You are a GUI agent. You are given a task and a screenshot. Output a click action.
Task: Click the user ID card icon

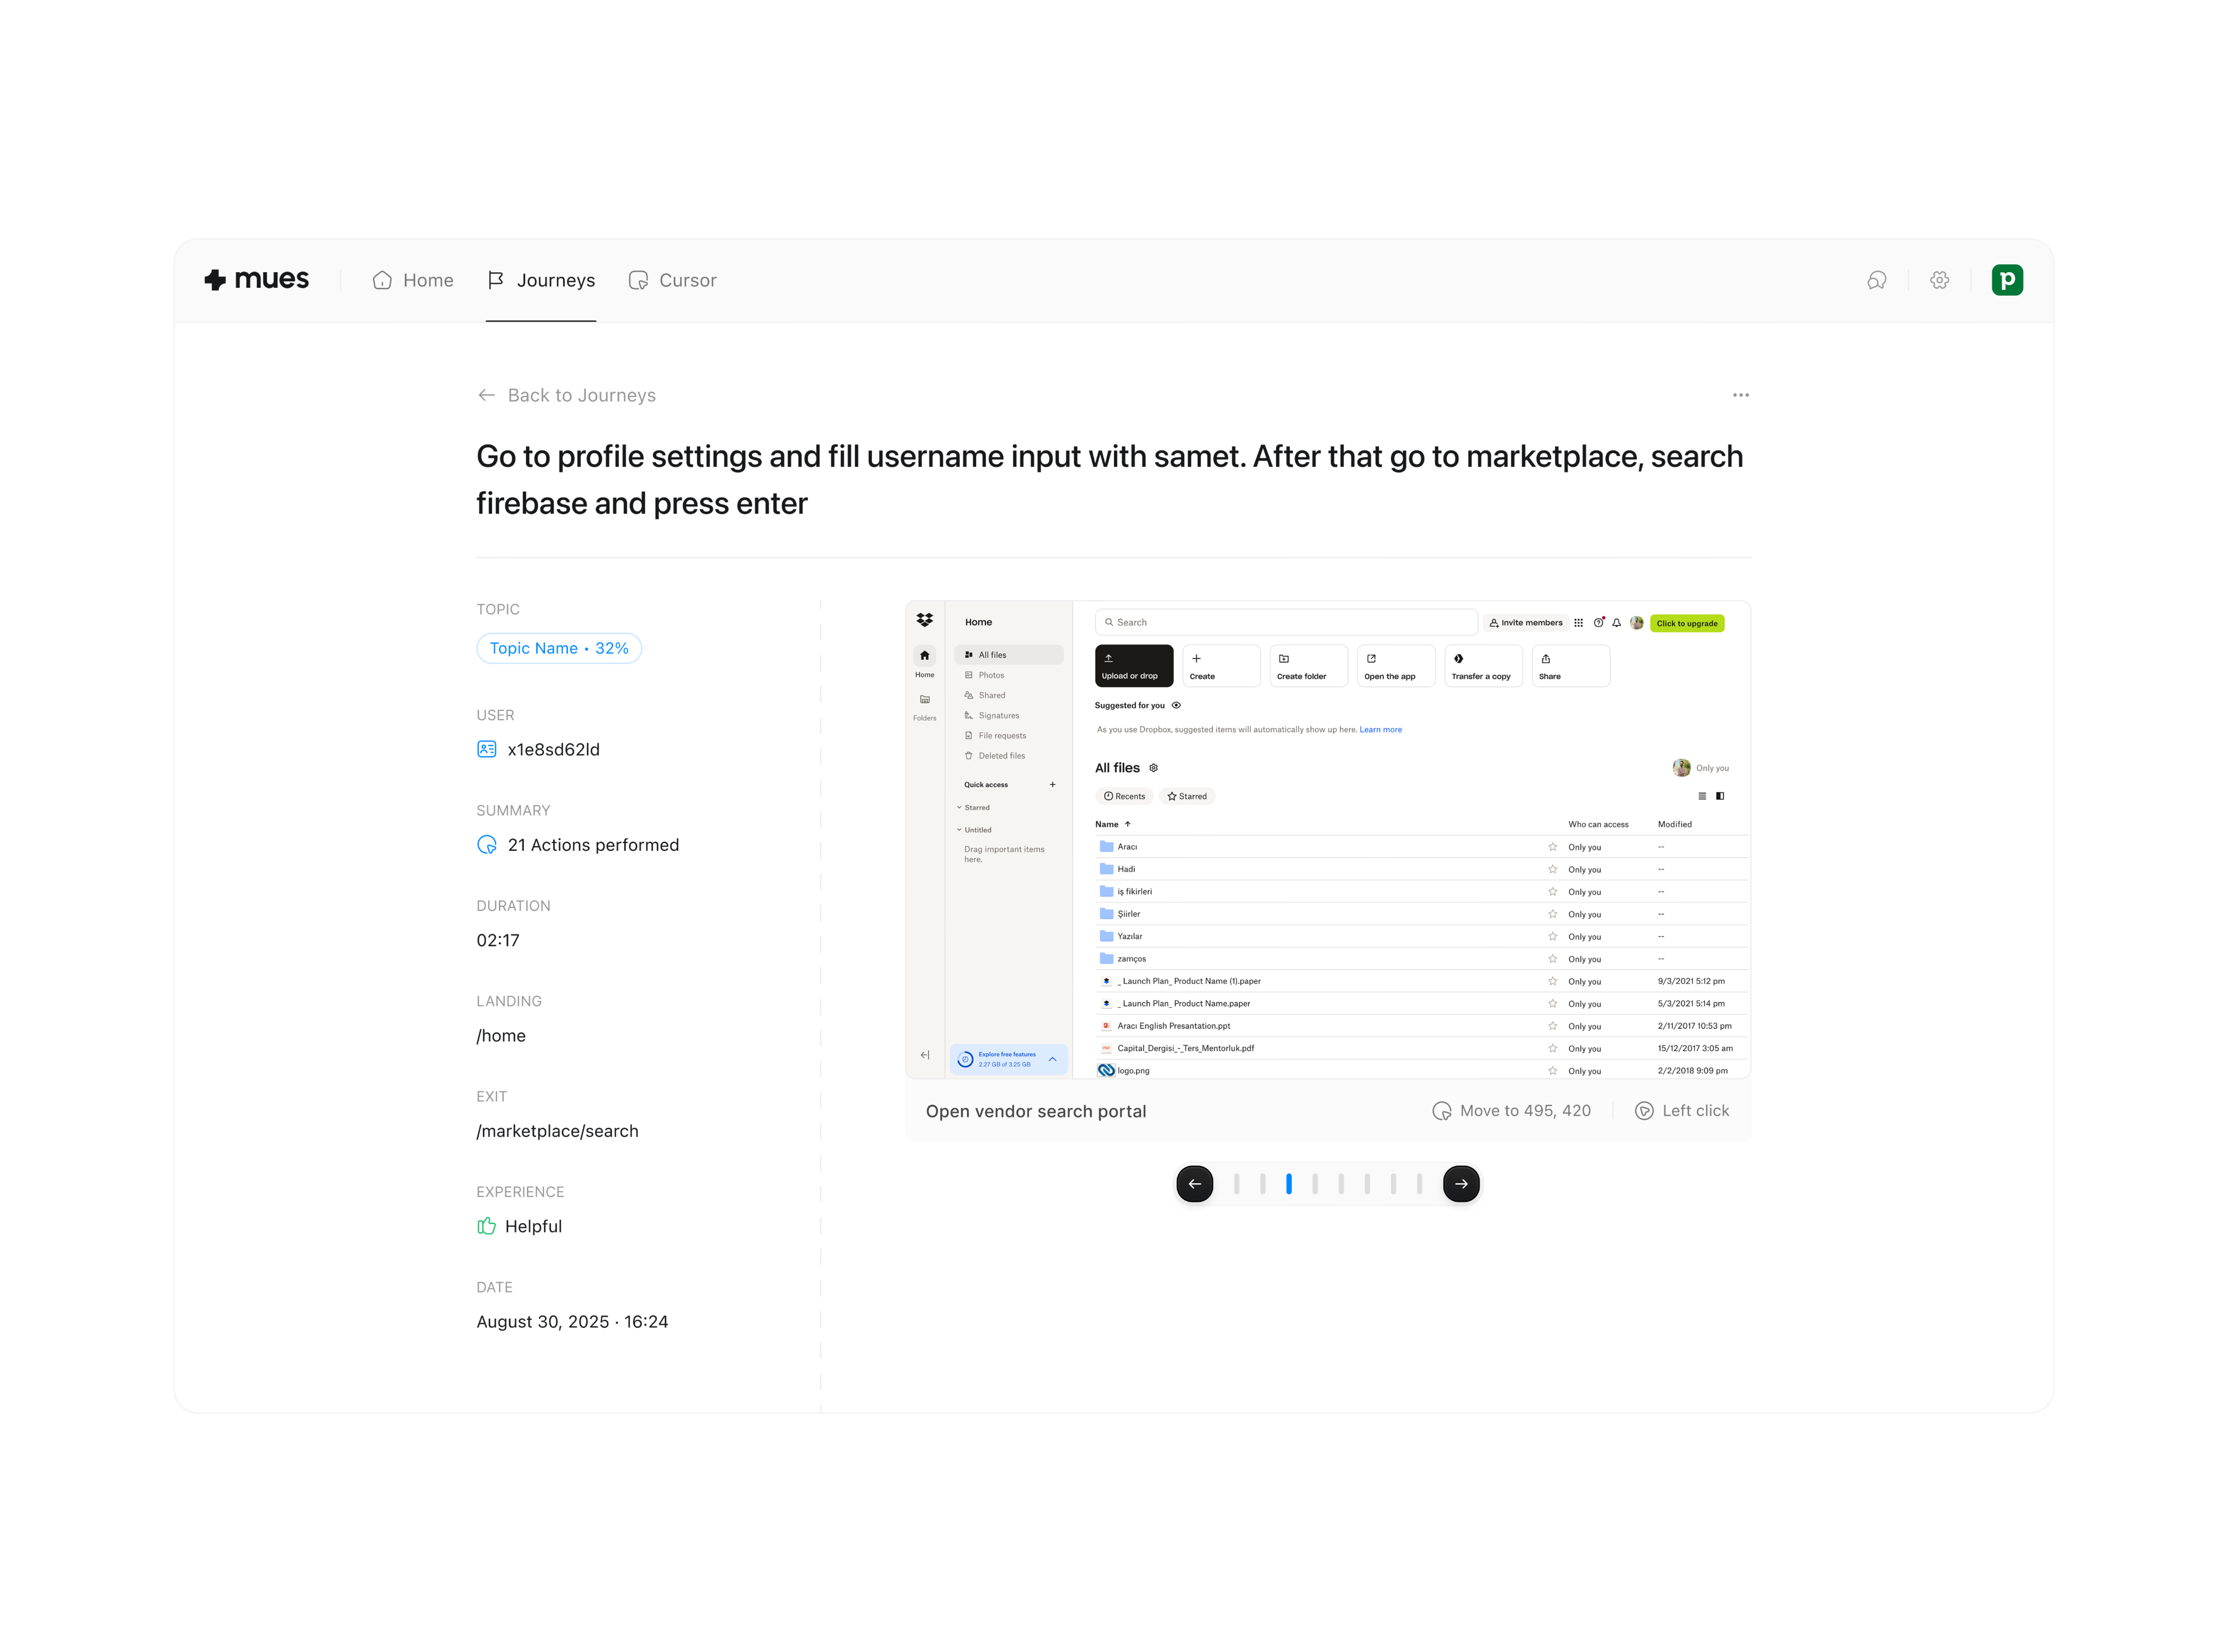click(487, 749)
